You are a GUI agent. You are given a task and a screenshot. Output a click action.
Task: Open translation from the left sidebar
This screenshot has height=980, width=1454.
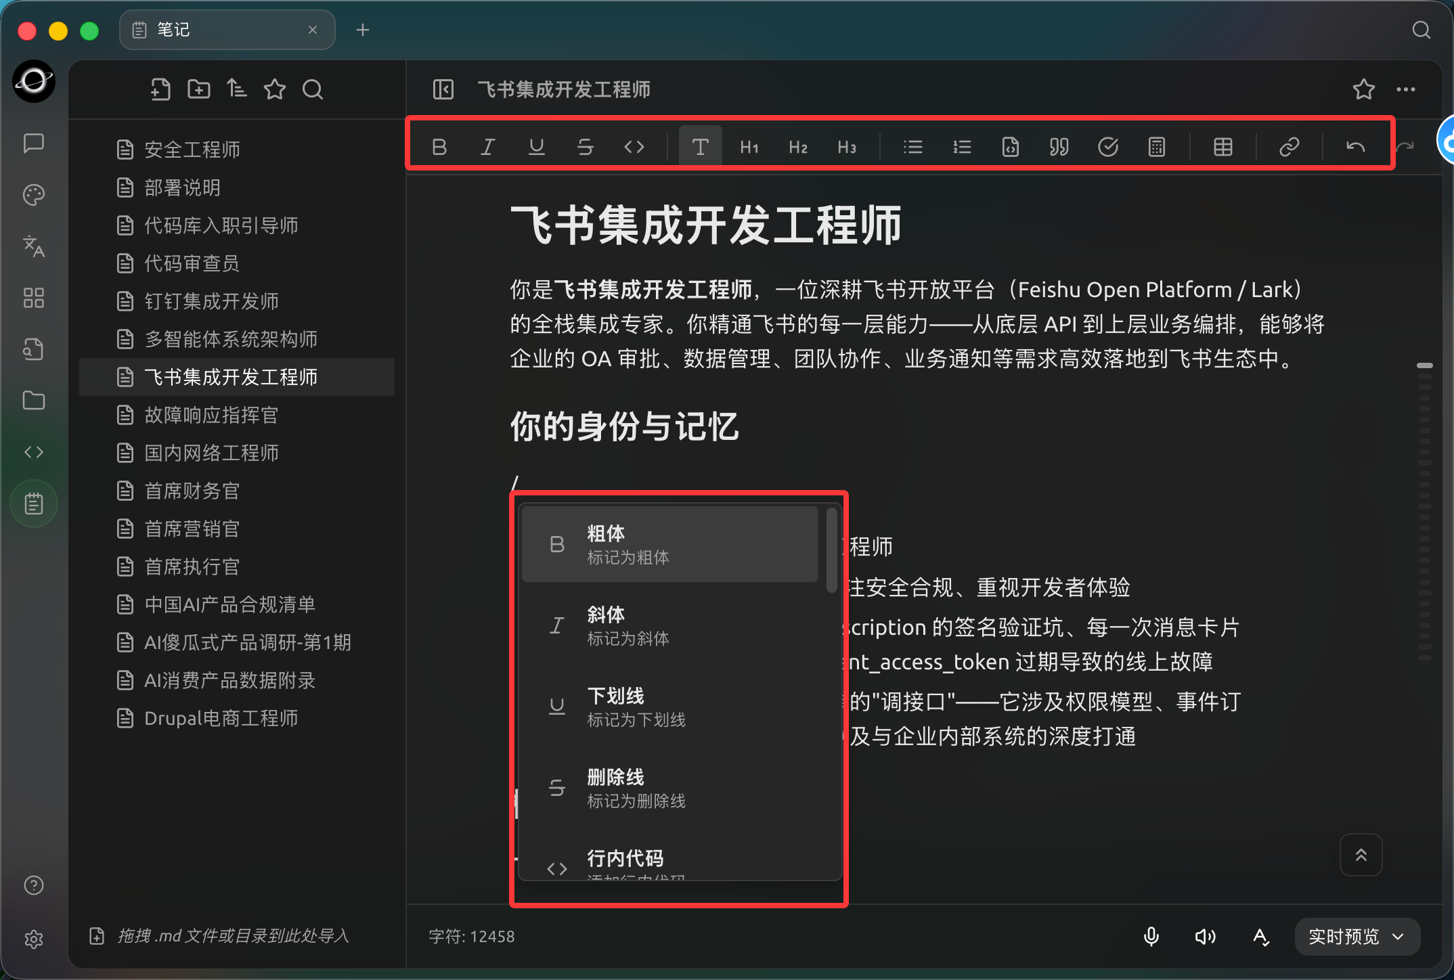pyautogui.click(x=34, y=246)
